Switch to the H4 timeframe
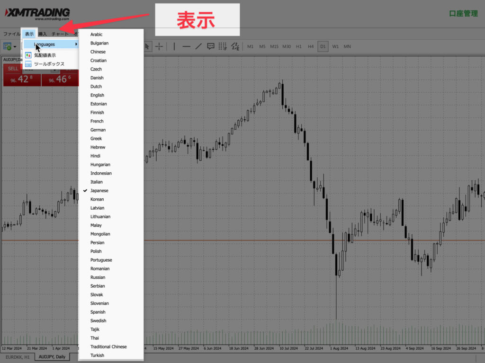This screenshot has height=363, width=485. (x=311, y=46)
